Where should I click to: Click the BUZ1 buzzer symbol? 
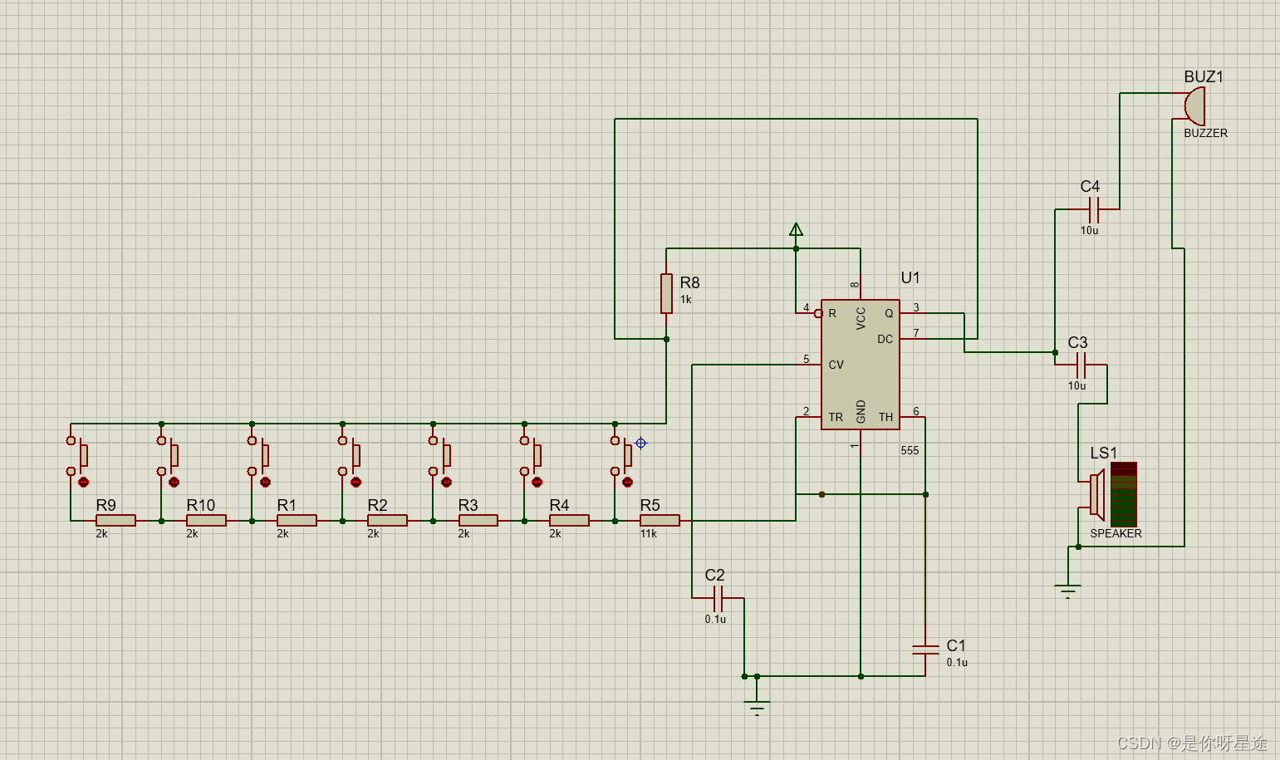click(1194, 105)
